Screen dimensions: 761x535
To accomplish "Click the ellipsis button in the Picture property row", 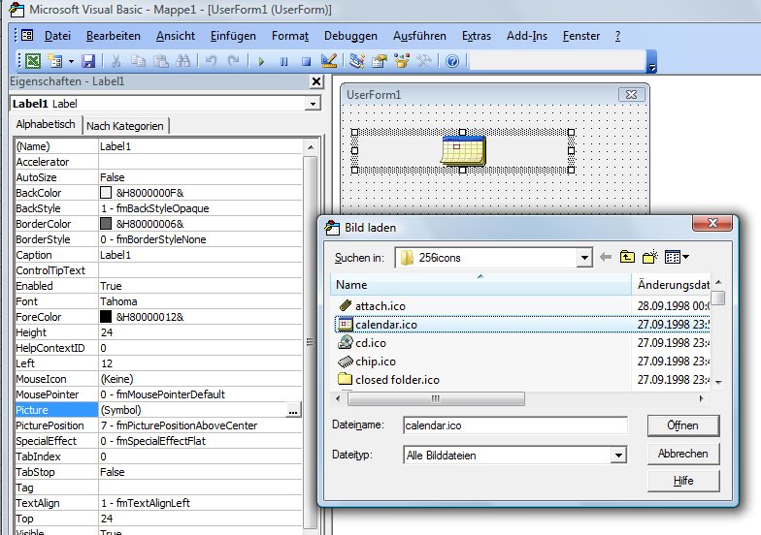I will pos(293,411).
